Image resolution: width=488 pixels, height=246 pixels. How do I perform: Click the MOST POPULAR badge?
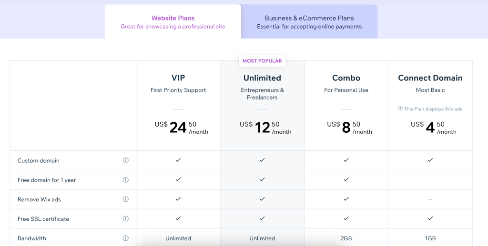coord(262,61)
